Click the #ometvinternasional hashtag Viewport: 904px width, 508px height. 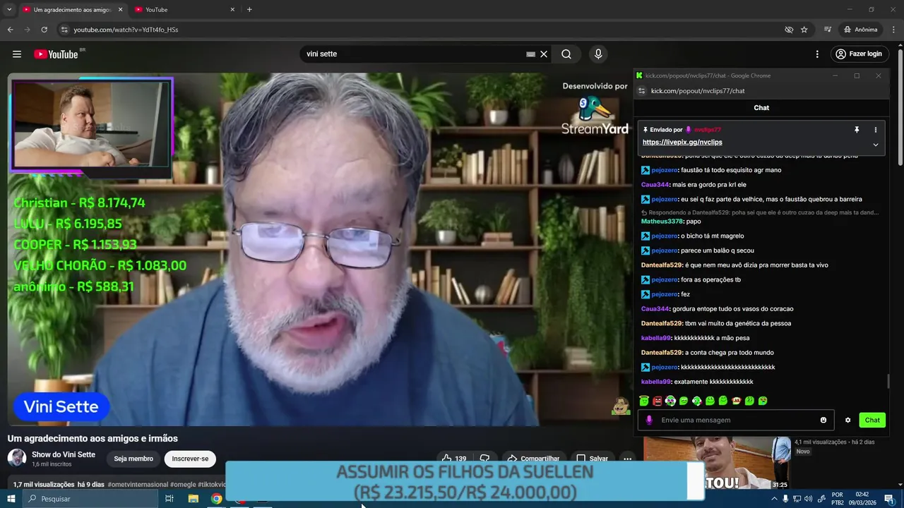pos(138,485)
